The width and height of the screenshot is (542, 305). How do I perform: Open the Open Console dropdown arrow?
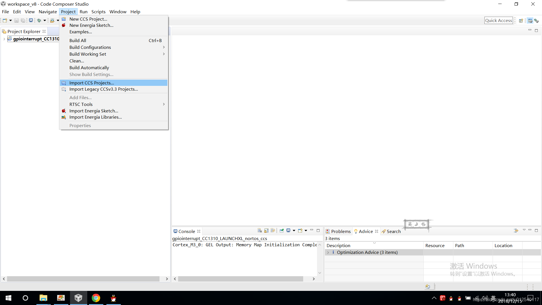point(306,230)
